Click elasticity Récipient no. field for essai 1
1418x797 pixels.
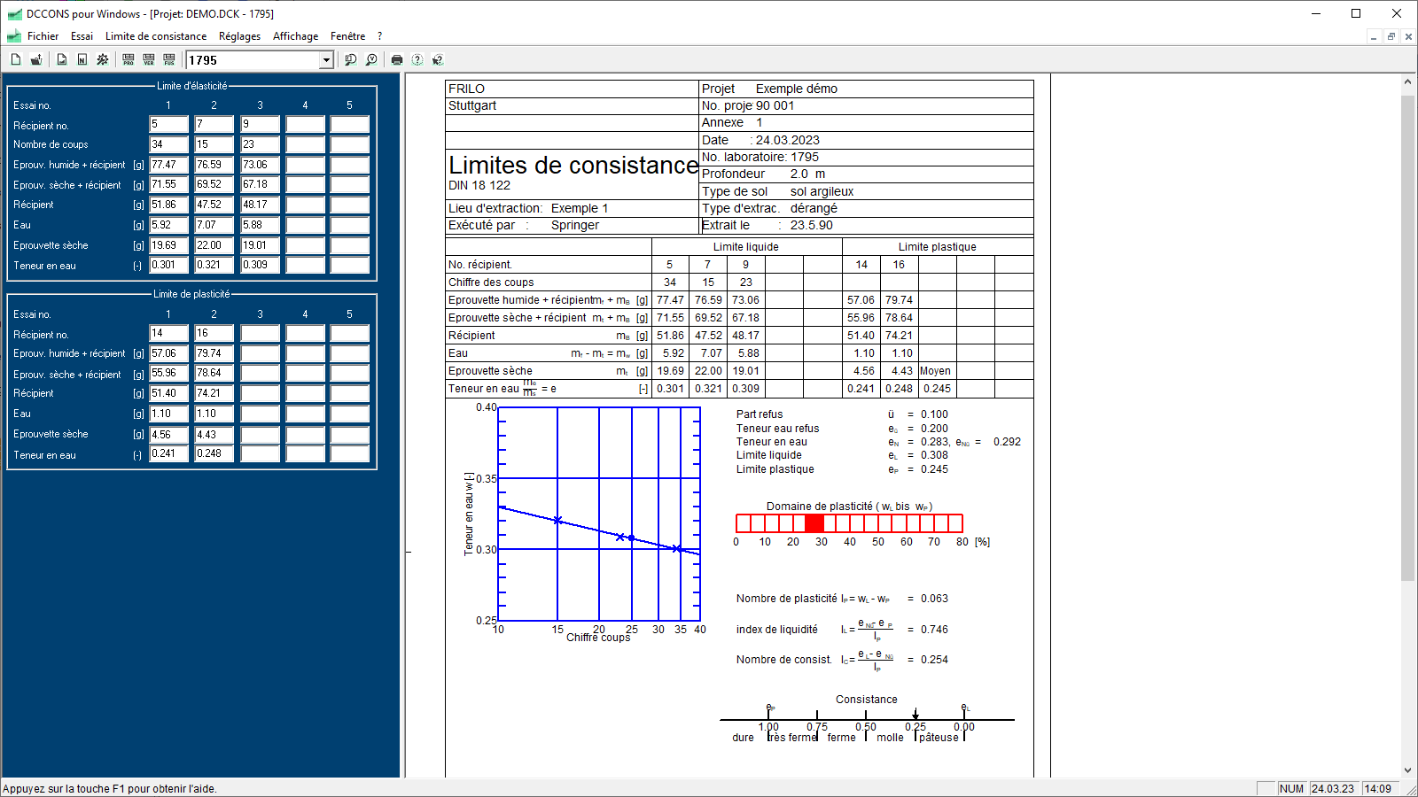click(168, 124)
